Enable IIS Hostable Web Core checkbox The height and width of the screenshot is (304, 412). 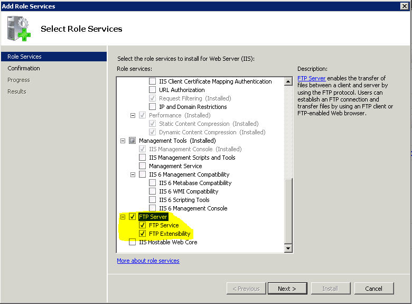click(x=133, y=242)
